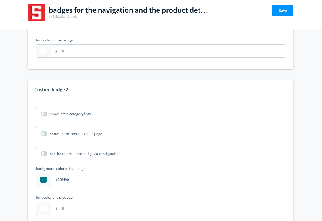Click the 'show on the product detail page' label text

76,134
